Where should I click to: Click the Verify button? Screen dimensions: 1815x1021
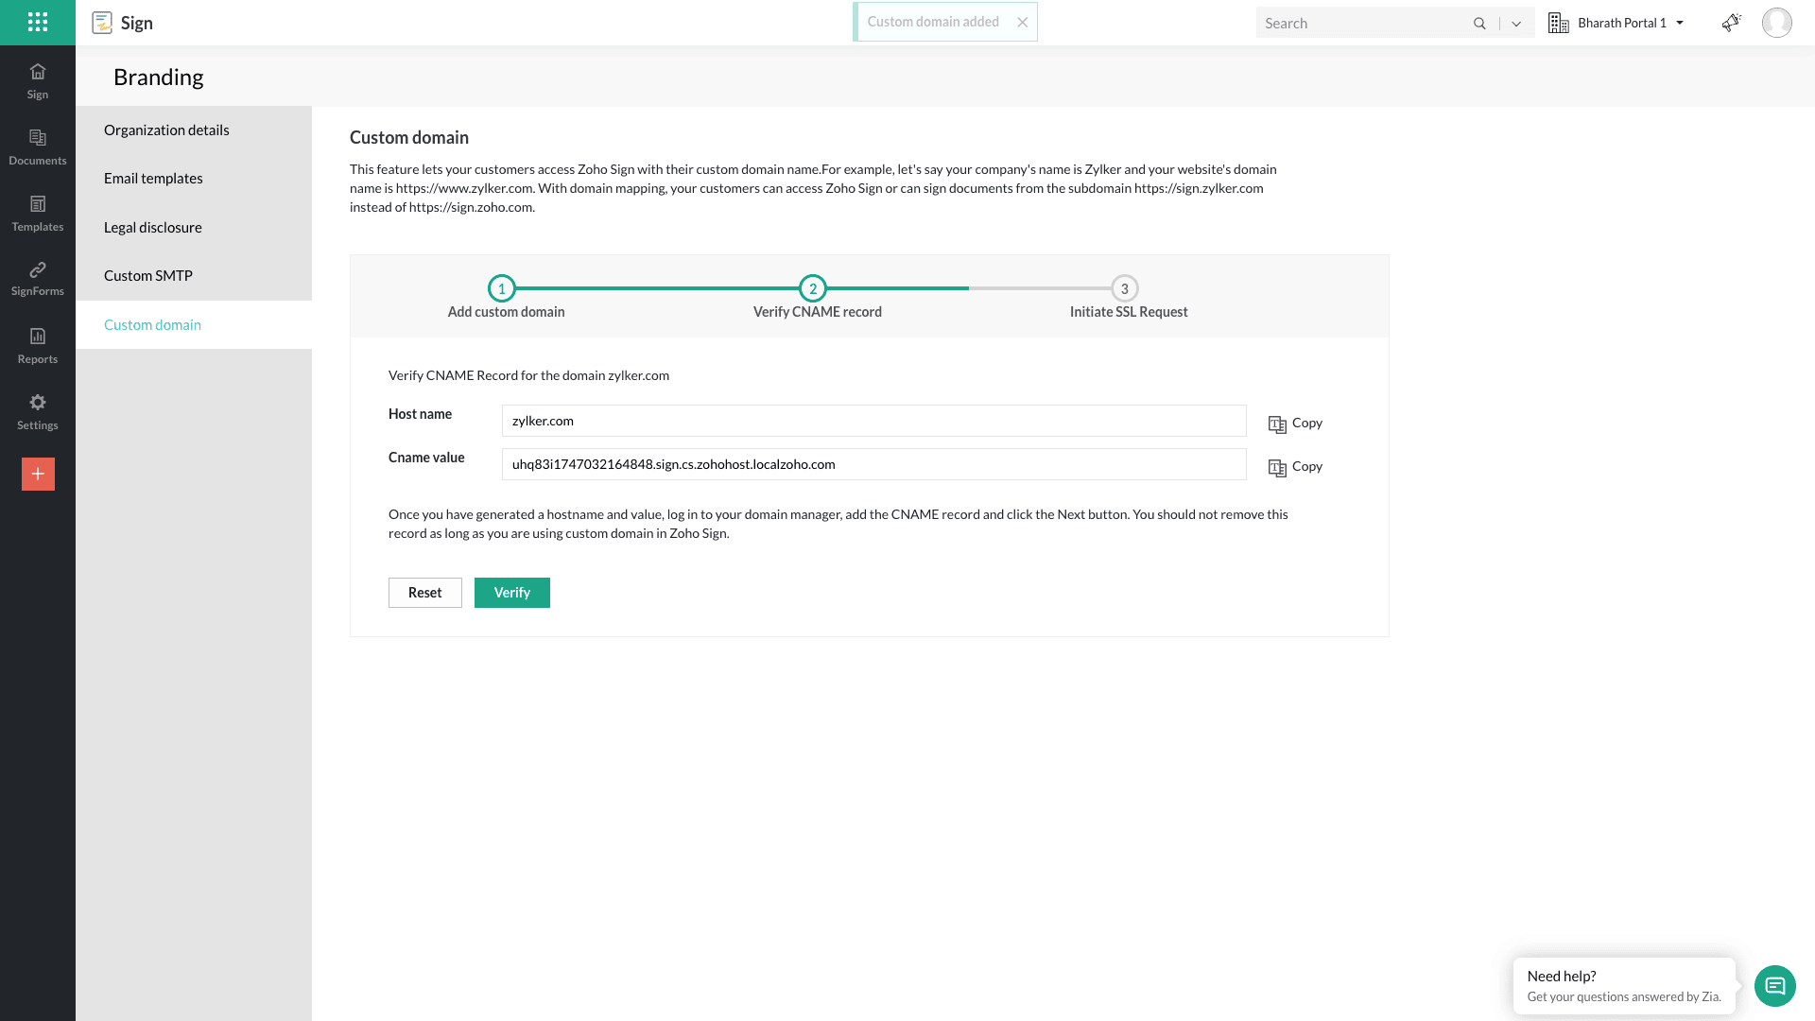(x=511, y=593)
